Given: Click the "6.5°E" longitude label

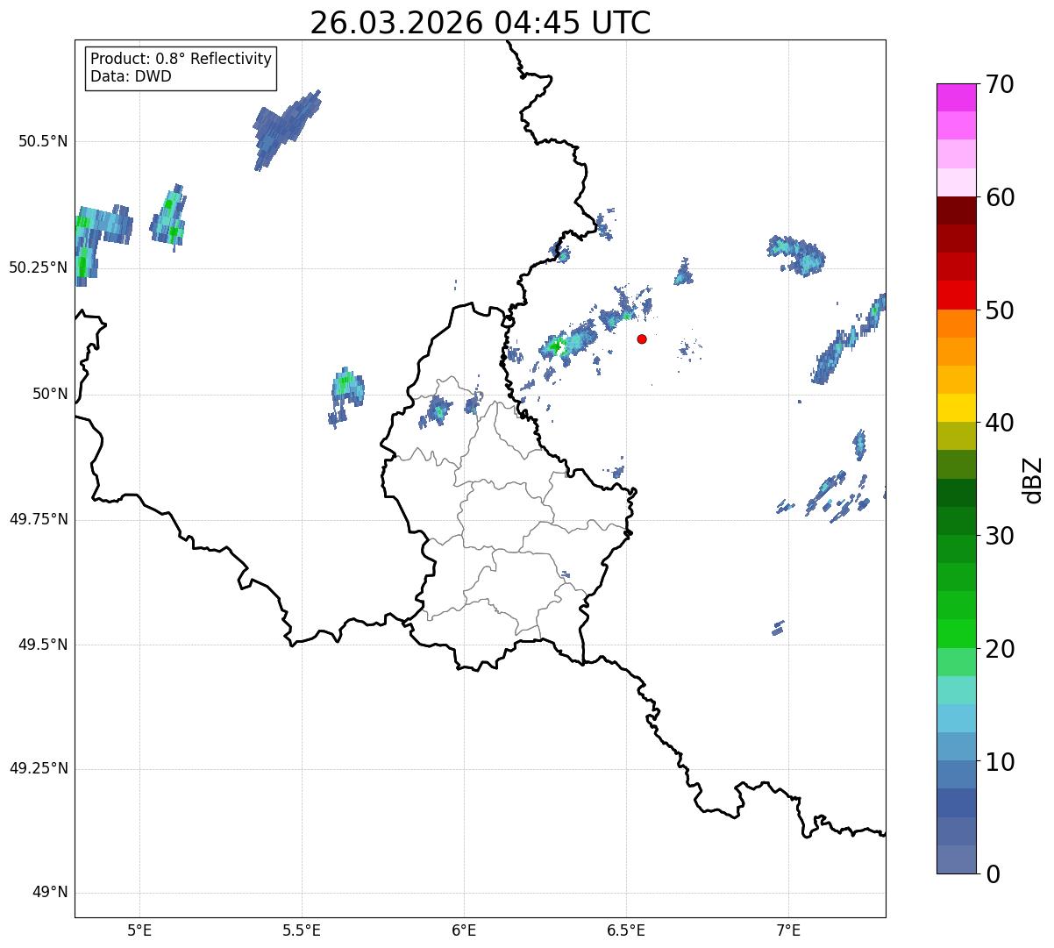Looking at the screenshot, I should [626, 930].
